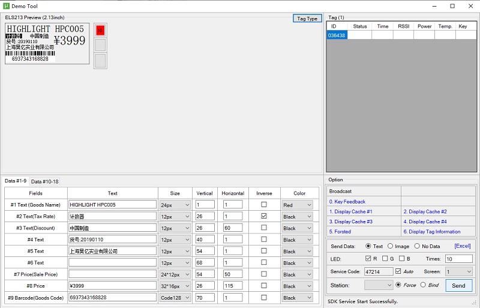Image resolution: width=480 pixels, height=308 pixels.
Task: Expand Size dropdown for #7 Sale Price
Action: tap(175, 274)
